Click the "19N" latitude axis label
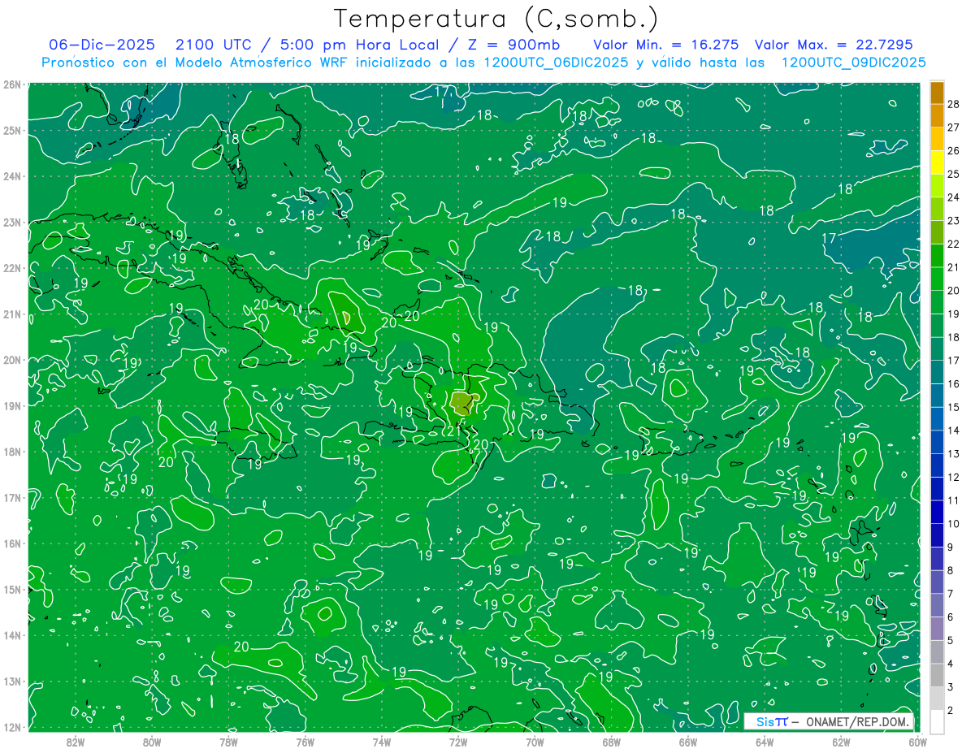The width and height of the screenshot is (975, 753). click(12, 406)
